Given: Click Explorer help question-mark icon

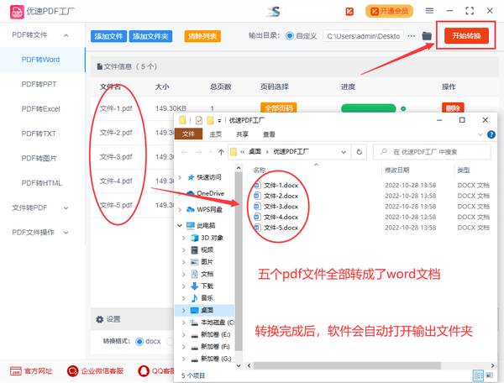Looking at the screenshot, I should pyautogui.click(x=491, y=134).
